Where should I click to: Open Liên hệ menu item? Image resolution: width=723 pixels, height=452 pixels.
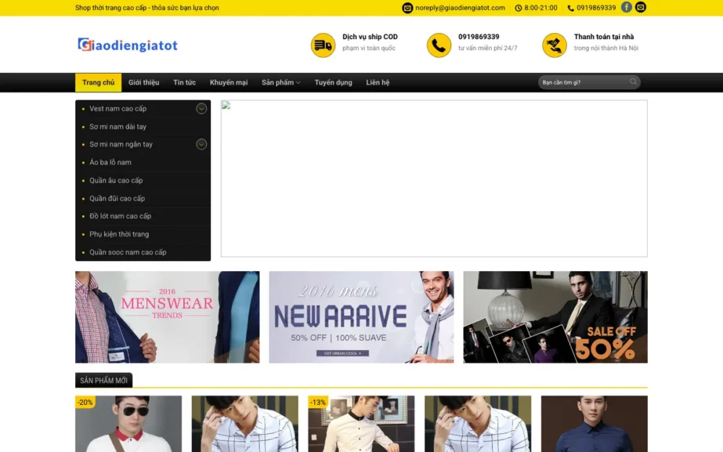tap(377, 82)
